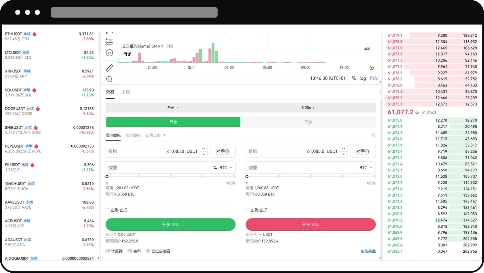The width and height of the screenshot is (484, 273).
Task: Switch to the 市价委托 order tab
Action: click(x=133, y=135)
